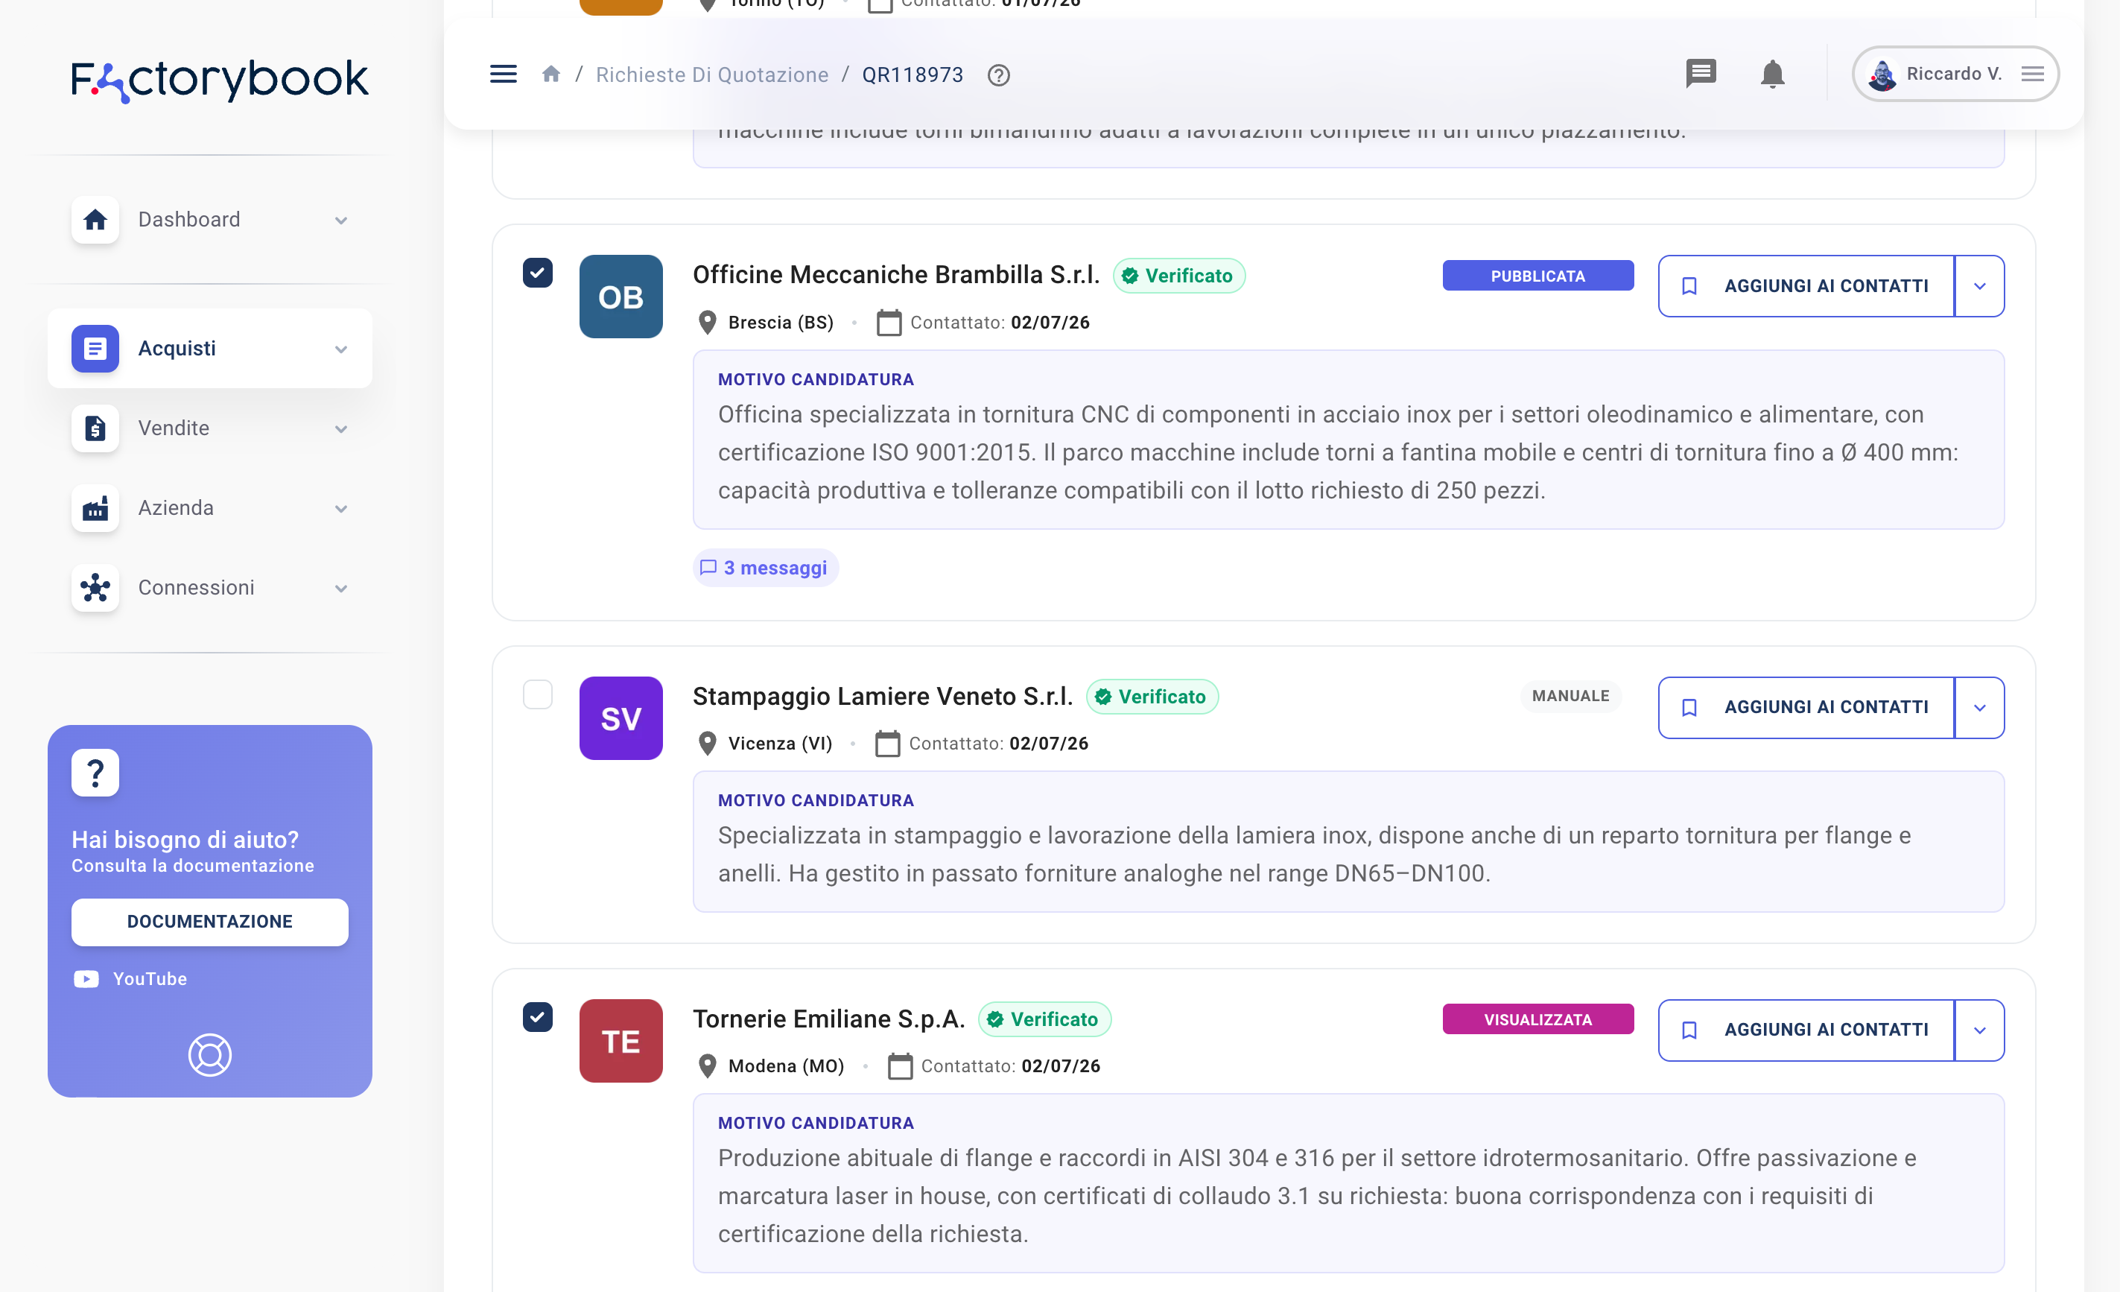The image size is (2120, 1292).
Task: Click the calendar icon on the Stampaggio Lamiere Veneto card
Action: point(888,743)
